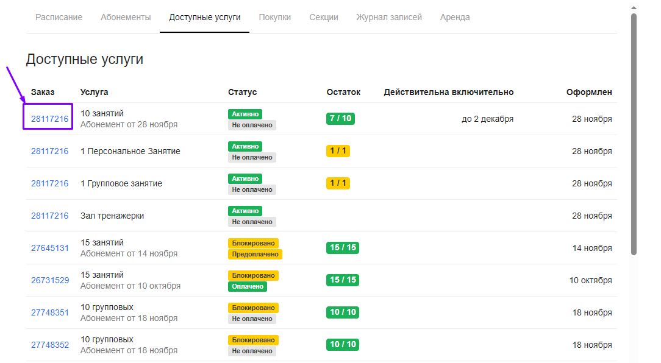Open the Секции tab
The height and width of the screenshot is (363, 661).
323,17
